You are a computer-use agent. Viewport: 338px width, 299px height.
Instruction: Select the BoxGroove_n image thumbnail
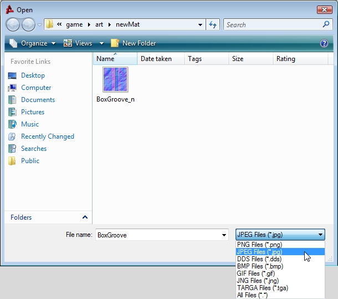(x=115, y=80)
